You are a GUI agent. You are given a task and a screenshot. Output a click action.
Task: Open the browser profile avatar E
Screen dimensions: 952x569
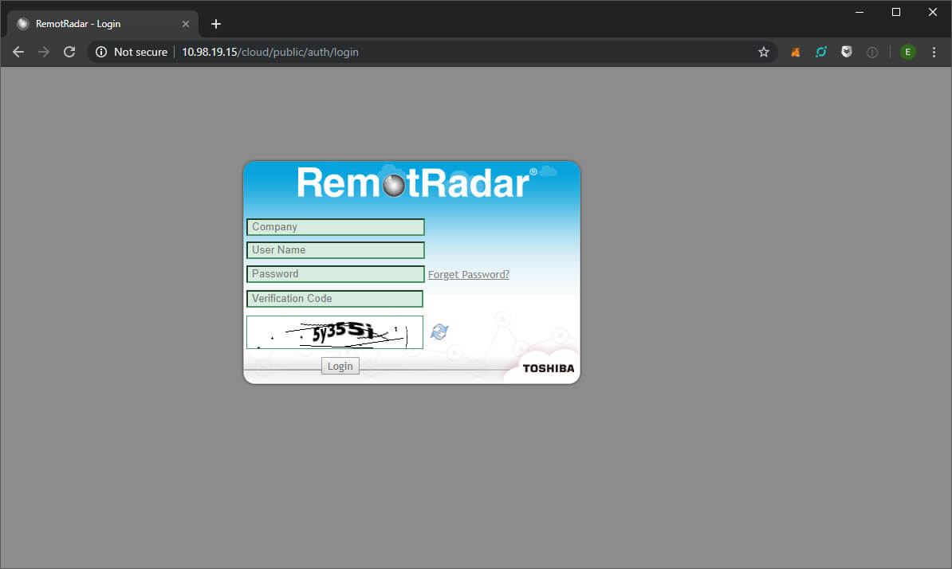coord(907,52)
